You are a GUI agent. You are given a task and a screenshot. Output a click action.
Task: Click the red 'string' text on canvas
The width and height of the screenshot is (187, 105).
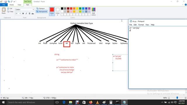pos(57,55)
